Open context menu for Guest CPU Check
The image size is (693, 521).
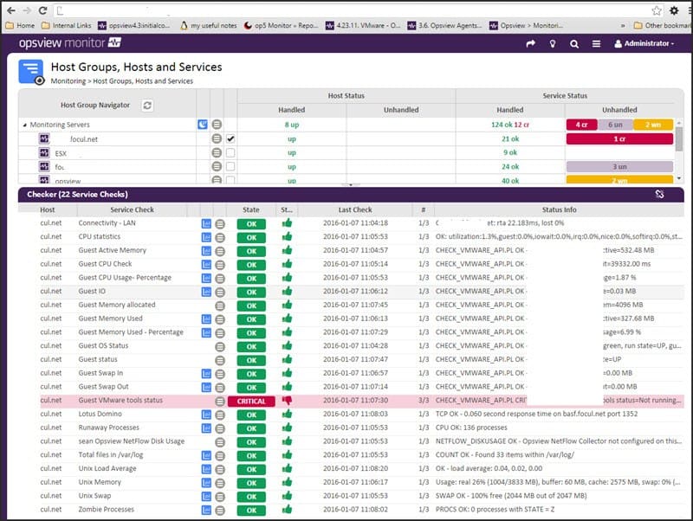click(220, 265)
